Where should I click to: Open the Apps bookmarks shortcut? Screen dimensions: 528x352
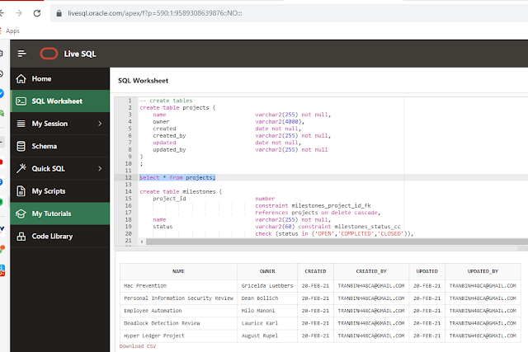click(x=12, y=31)
